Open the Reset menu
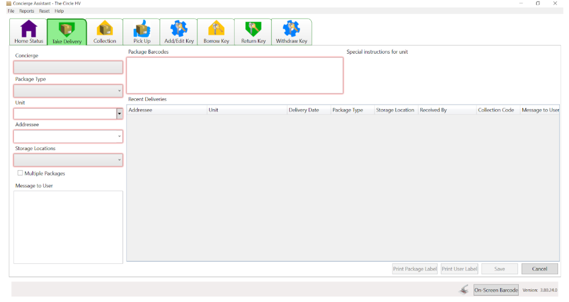The image size is (569, 302). (45, 11)
